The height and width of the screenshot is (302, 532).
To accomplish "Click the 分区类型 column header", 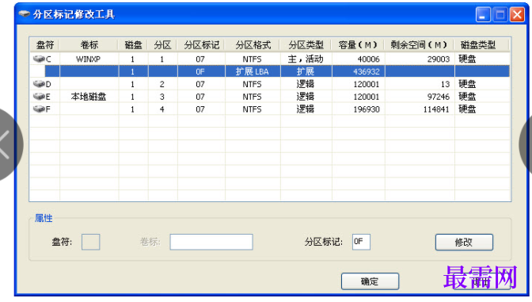I will coord(306,45).
